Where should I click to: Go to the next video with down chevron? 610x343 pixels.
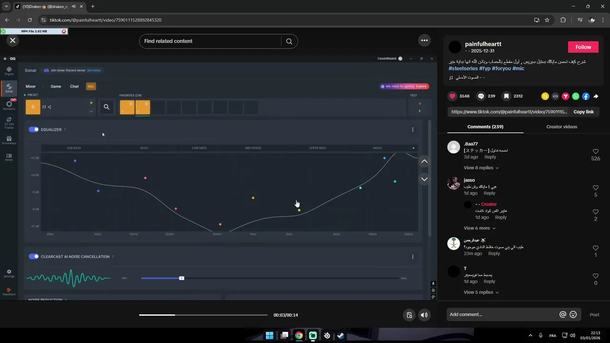point(424,179)
